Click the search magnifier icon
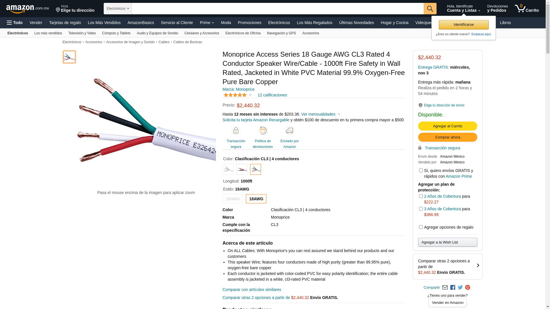The image size is (550, 309). (x=430, y=9)
